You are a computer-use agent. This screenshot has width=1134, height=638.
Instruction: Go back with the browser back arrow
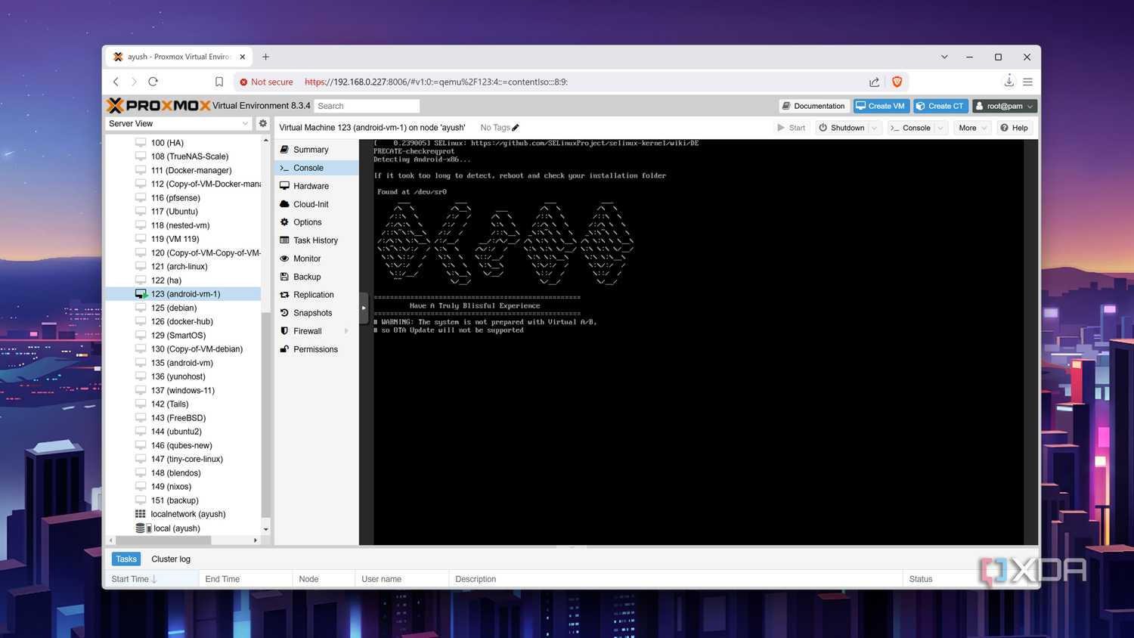pos(116,82)
